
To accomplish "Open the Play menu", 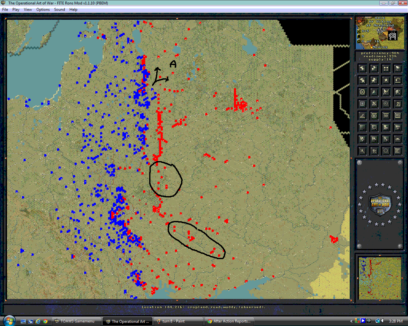I will click(x=16, y=10).
